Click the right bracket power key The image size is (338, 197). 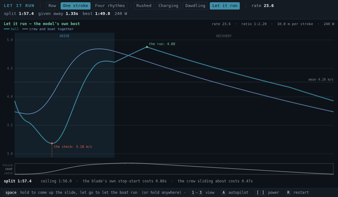tap(263, 193)
